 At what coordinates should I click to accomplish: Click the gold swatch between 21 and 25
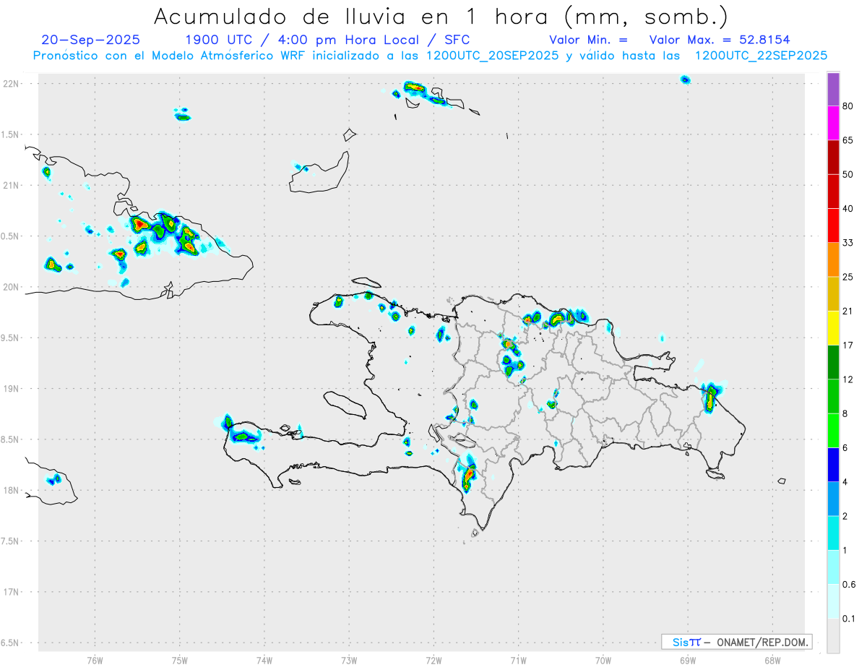point(833,293)
